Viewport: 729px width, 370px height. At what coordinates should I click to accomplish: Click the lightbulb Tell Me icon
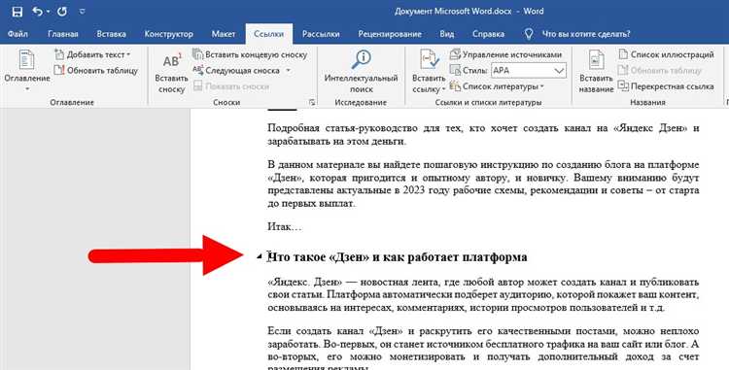(x=528, y=34)
